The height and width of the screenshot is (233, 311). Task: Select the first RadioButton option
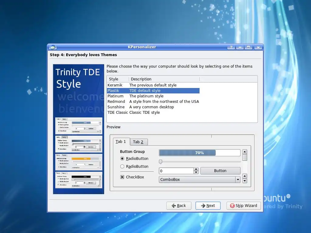(134, 158)
